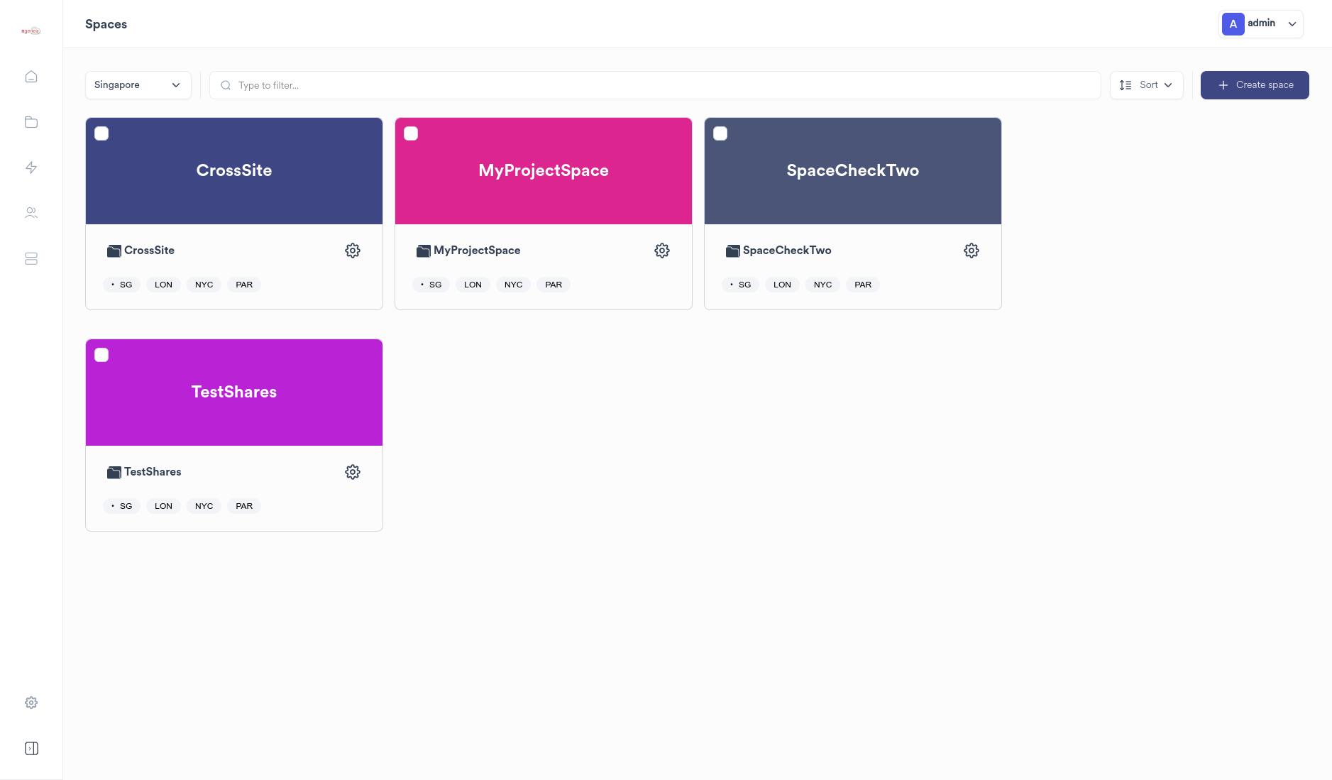Select LON tag on MyProjectSpace card
The width and height of the screenshot is (1332, 780).
pos(473,285)
